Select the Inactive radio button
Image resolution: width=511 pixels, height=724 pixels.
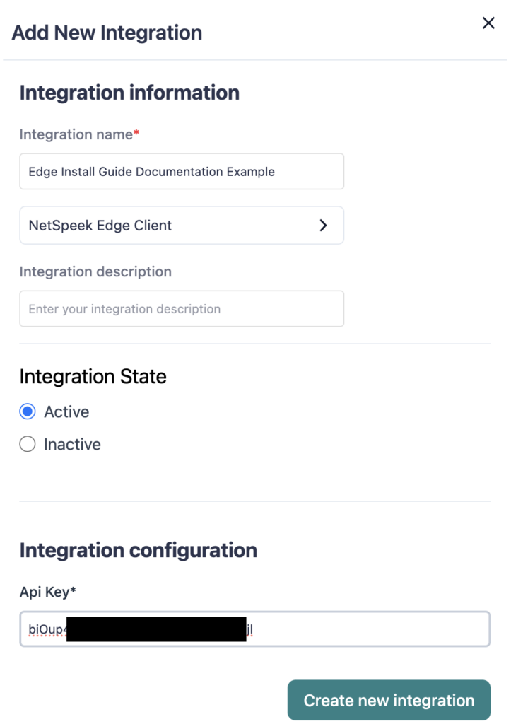point(28,444)
